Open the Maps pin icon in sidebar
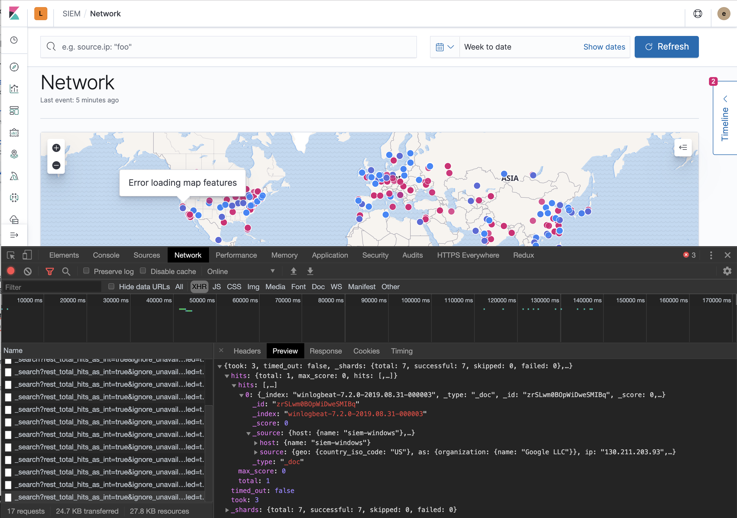Viewport: 737px width, 518px height. (14, 154)
